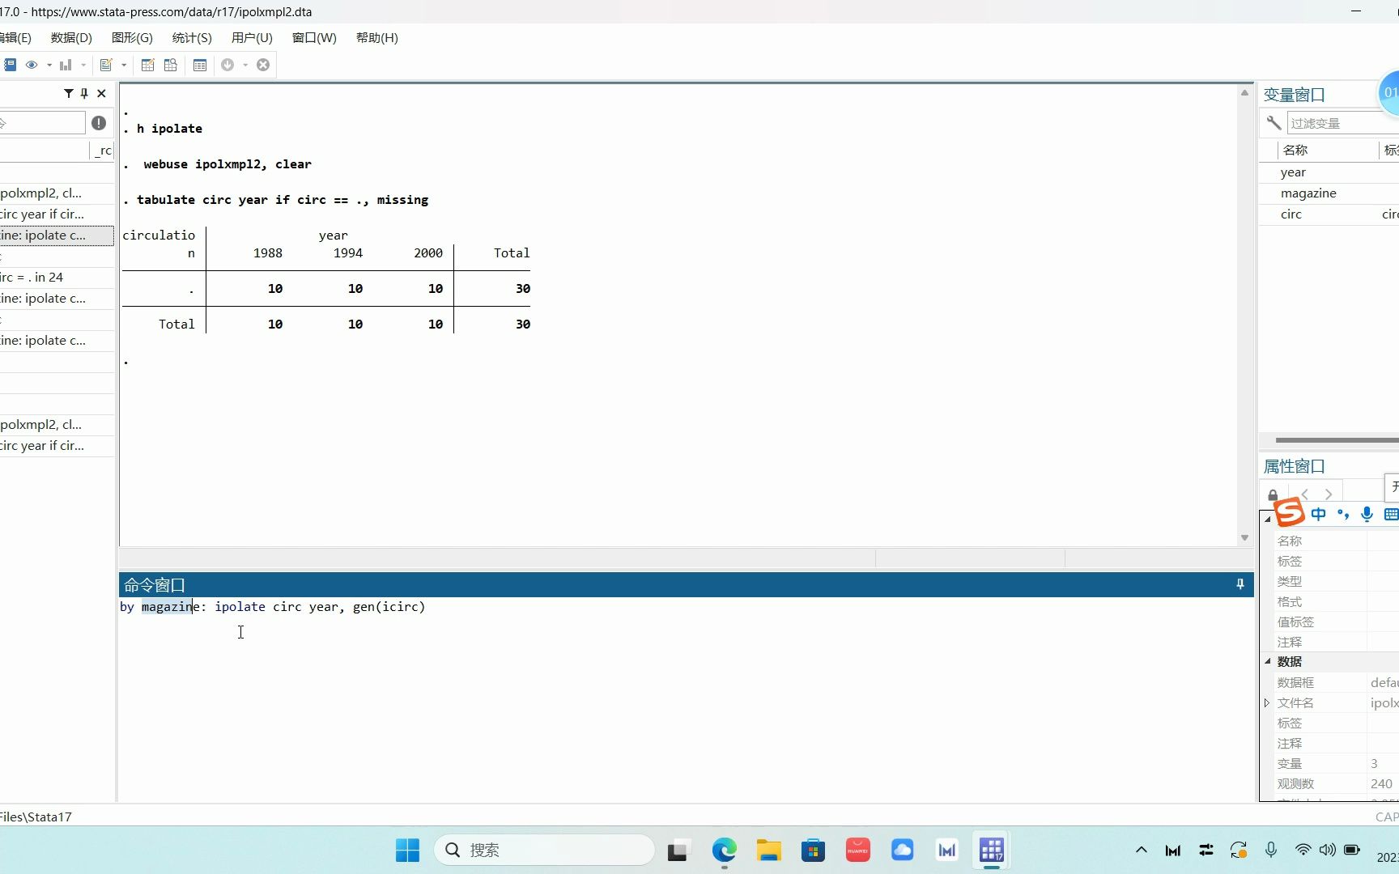Expand the Viewer dropdown arrow
Screen dimensions: 1399x874
coord(49,65)
